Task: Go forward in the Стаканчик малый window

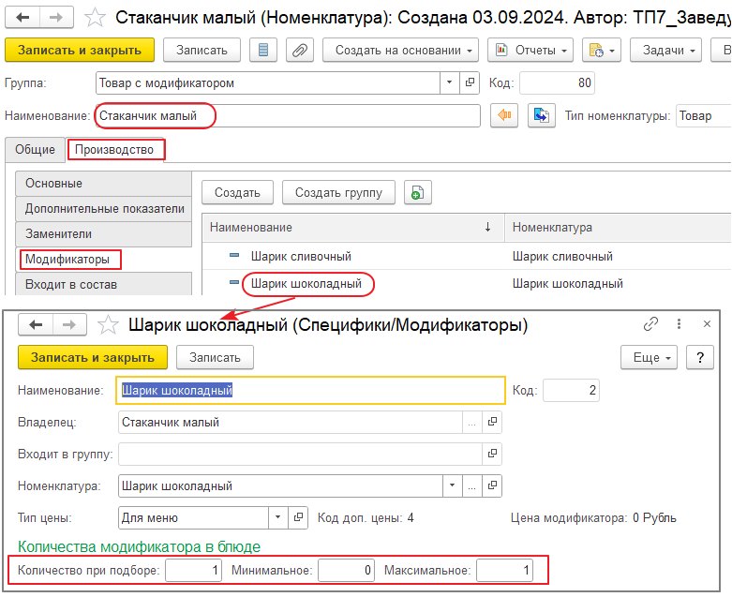Action: coord(56,18)
